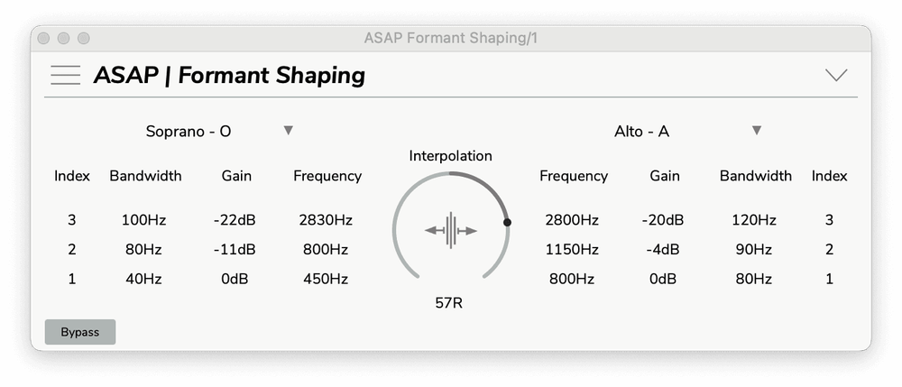Click the 120Hz bandwidth value
This screenshot has width=902, height=387.
pyautogui.click(x=755, y=219)
